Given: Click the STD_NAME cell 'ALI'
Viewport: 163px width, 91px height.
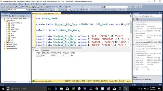Looking at the screenshot, I should [x=46, y=55].
